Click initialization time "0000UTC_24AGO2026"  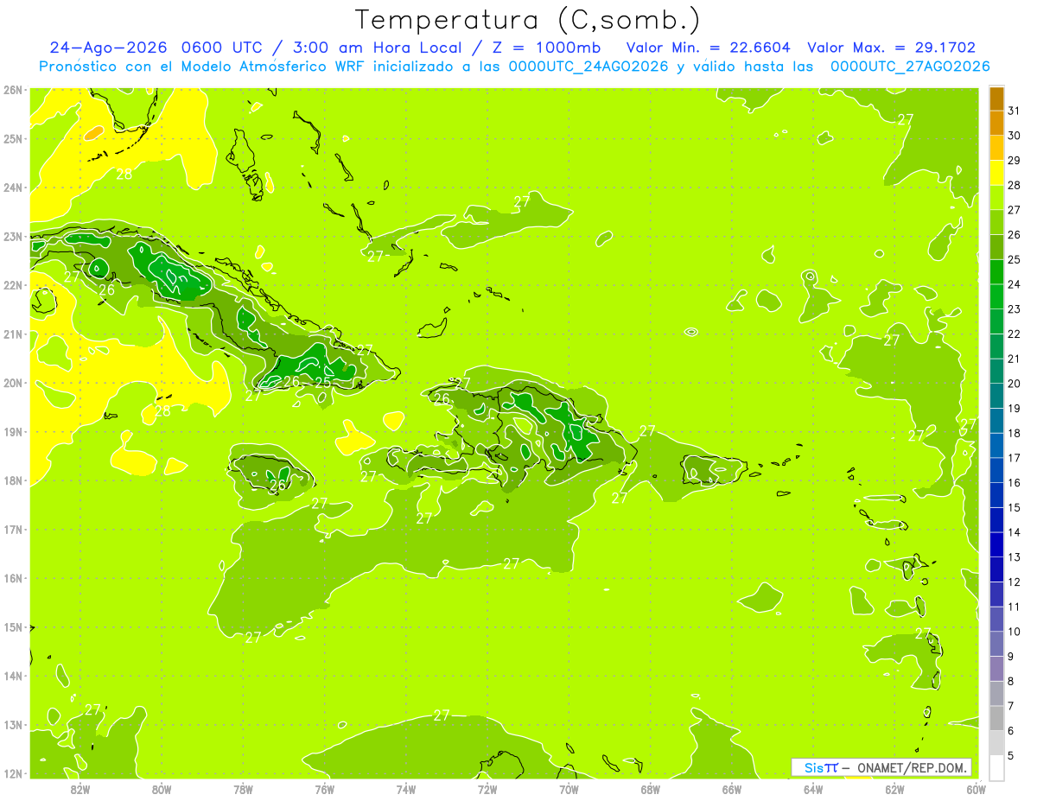pos(588,67)
